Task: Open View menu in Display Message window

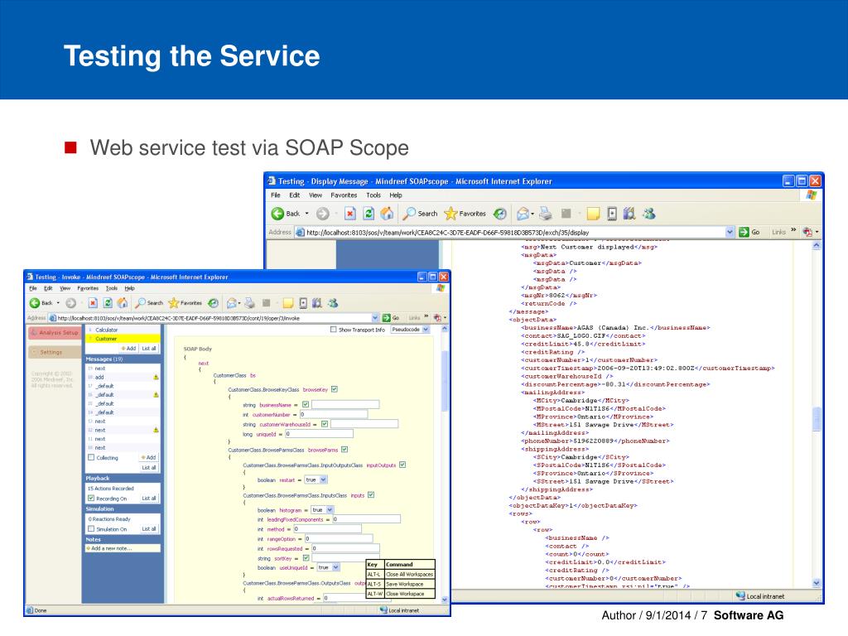Action: (316, 195)
